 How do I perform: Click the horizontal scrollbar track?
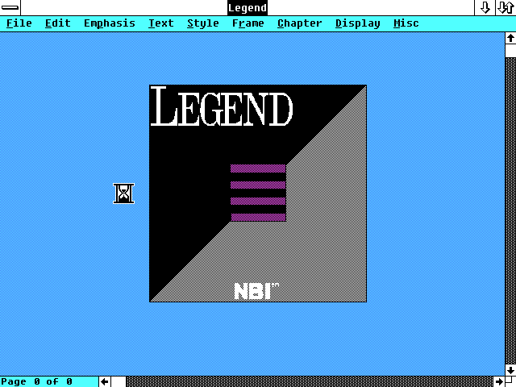pos(310,381)
